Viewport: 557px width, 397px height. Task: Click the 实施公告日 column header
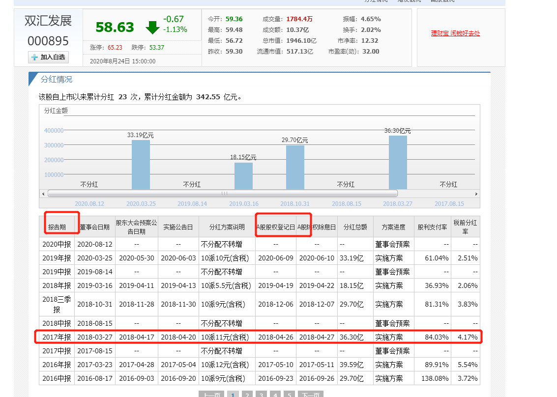tap(178, 227)
